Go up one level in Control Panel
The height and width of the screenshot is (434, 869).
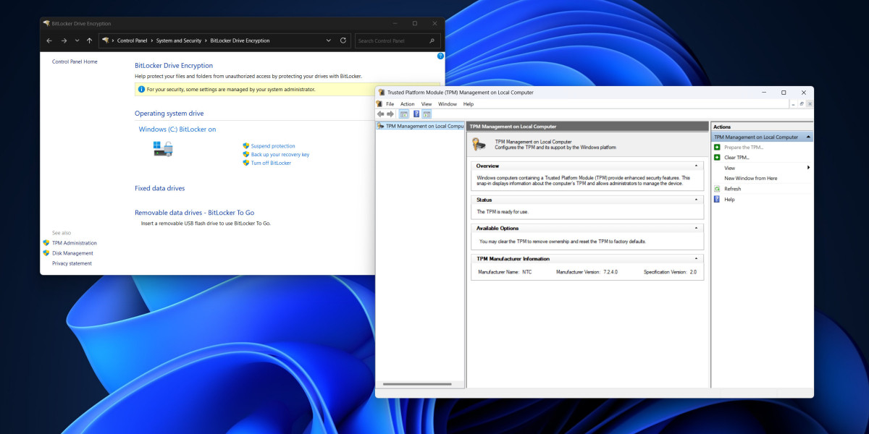pyautogui.click(x=89, y=41)
